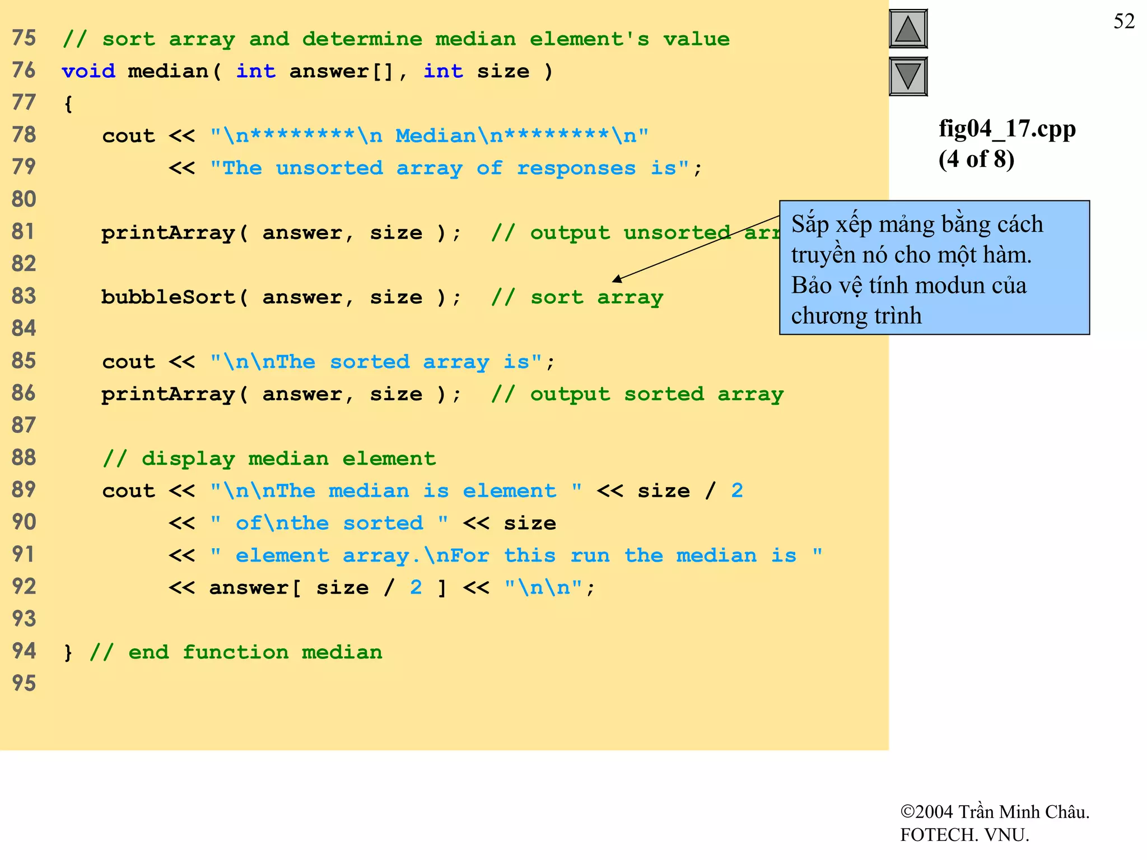
Task: Click the fig04_17.cpp file label
Action: pyautogui.click(x=1007, y=128)
